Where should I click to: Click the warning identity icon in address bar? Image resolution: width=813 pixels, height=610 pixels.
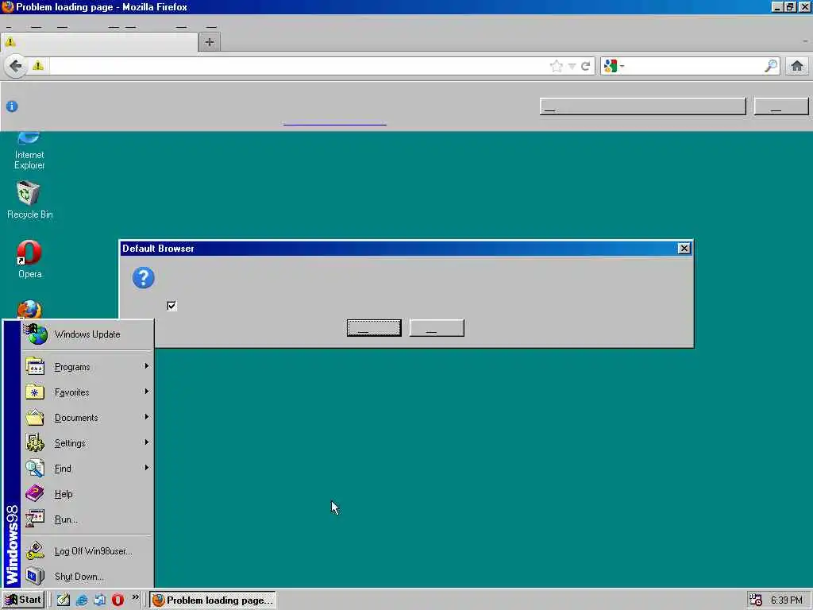pos(38,66)
